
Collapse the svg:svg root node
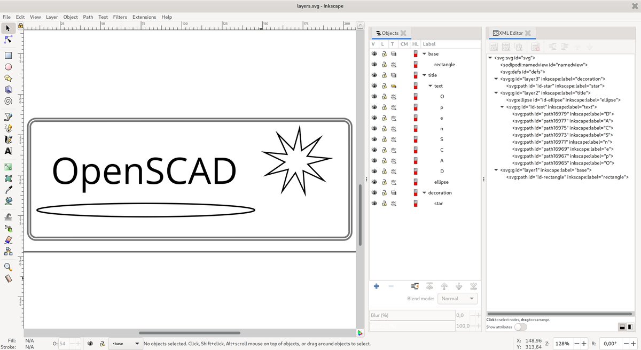coord(490,58)
